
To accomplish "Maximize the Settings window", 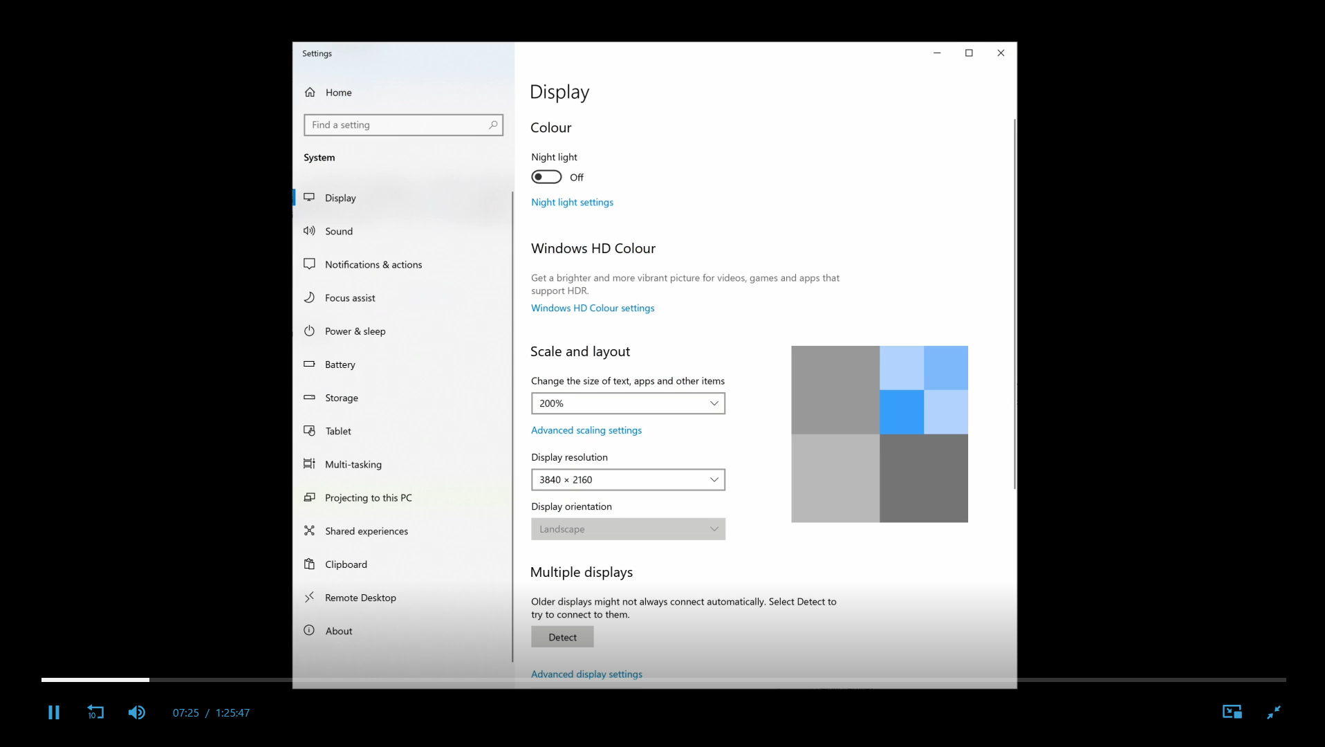I will coord(969,53).
